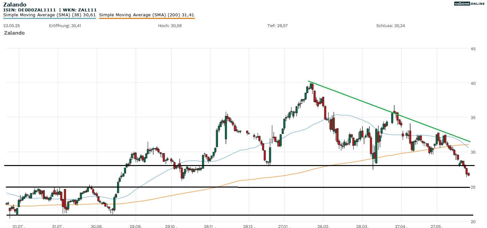Click the 29.10. date axis label
487x228 pixels.
pos(171,226)
